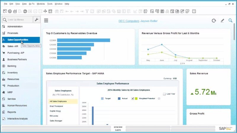This screenshot has width=237, height=133.
Task: Click the pencil edit icon for the dashboard
Action: click(x=222, y=21)
